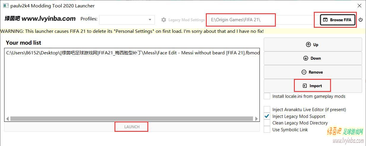Screen dimensions: 366x146
Task: Uncheck Inject Legacy Mod Support
Action: (267, 116)
